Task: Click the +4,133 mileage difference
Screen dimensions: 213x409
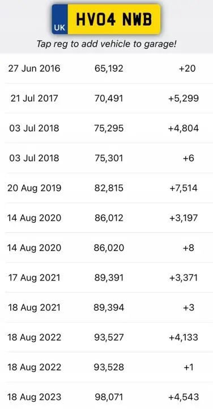Action: click(184, 337)
